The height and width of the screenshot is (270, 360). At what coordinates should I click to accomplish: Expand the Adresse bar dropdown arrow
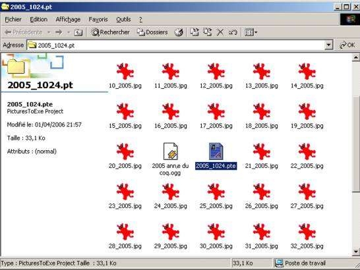[329, 45]
